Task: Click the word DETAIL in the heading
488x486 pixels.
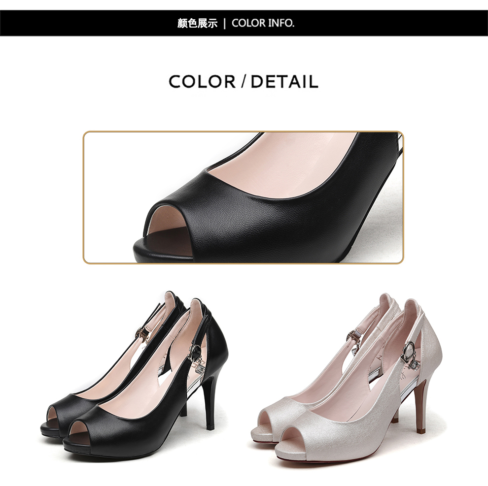Action: coord(284,81)
